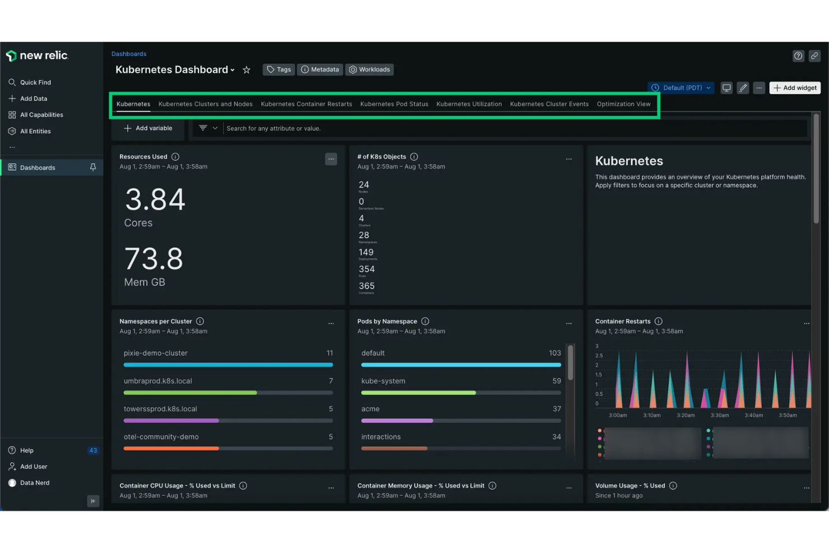Show info for Pods by Namespace
Viewport: 829px width, 553px height.
click(x=425, y=322)
